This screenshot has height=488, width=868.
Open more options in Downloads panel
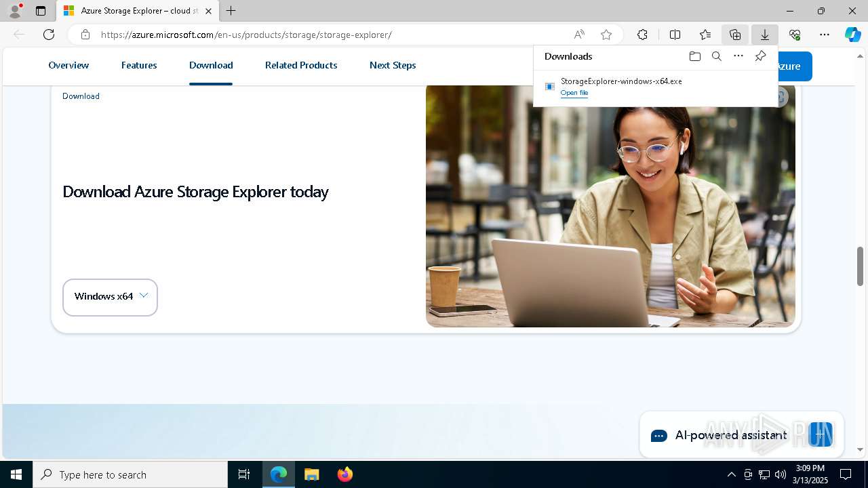point(738,56)
